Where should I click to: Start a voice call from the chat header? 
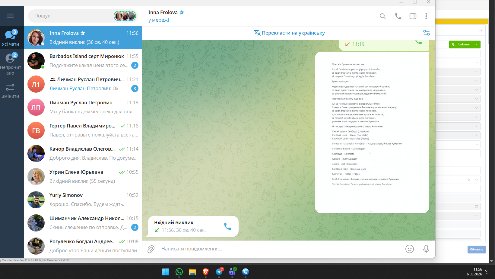coord(398,16)
